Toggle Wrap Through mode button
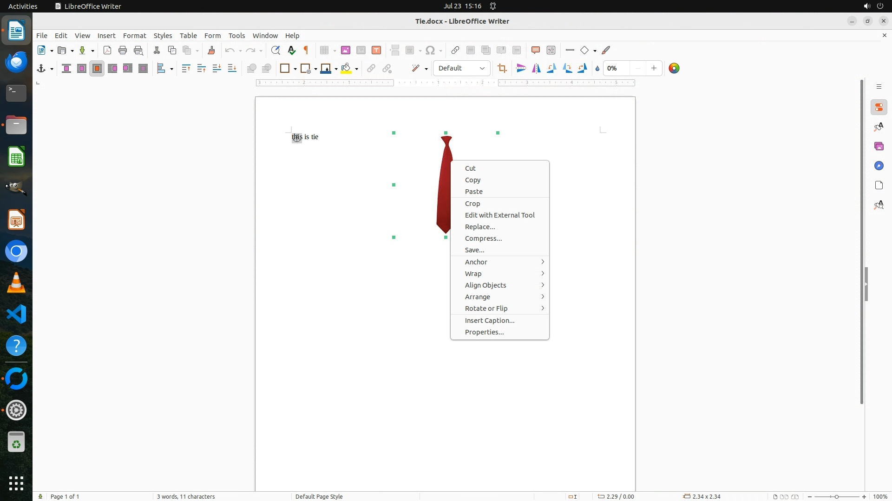Viewport: 892px width, 501px height. tap(143, 69)
